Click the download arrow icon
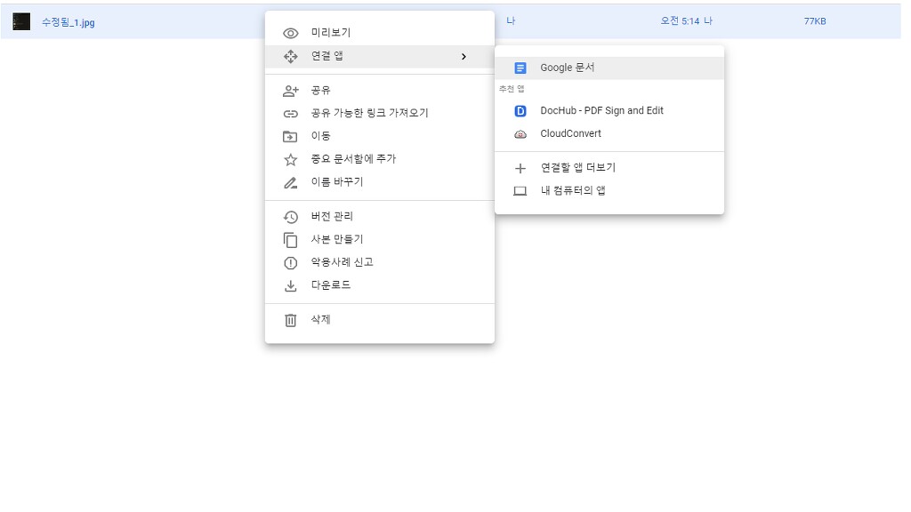This screenshot has width=911, height=512. (290, 286)
